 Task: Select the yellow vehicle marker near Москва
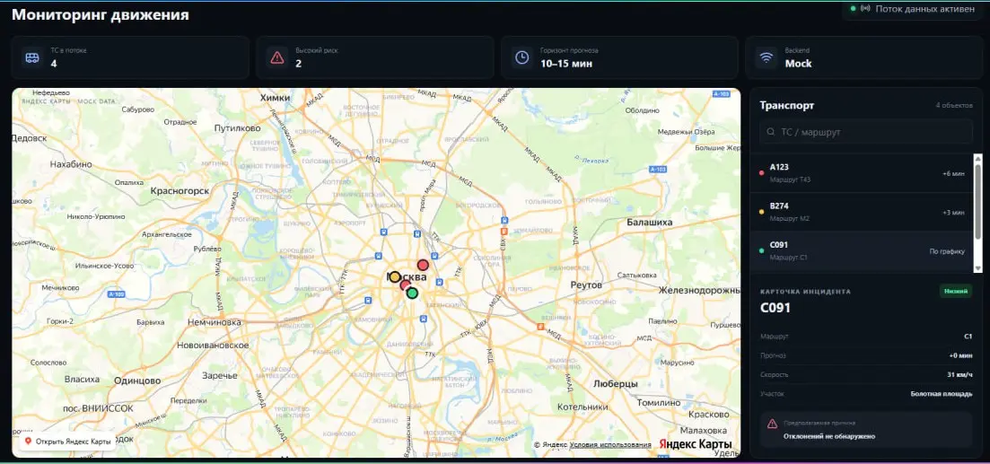(x=395, y=276)
